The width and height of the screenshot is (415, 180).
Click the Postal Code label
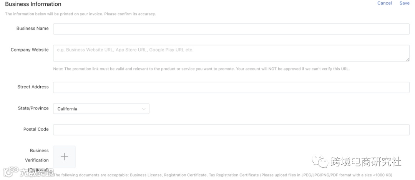[36, 129]
